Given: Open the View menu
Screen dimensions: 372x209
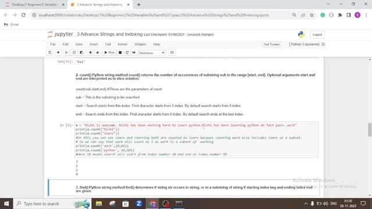Looking at the screenshot, I should (79, 44).
